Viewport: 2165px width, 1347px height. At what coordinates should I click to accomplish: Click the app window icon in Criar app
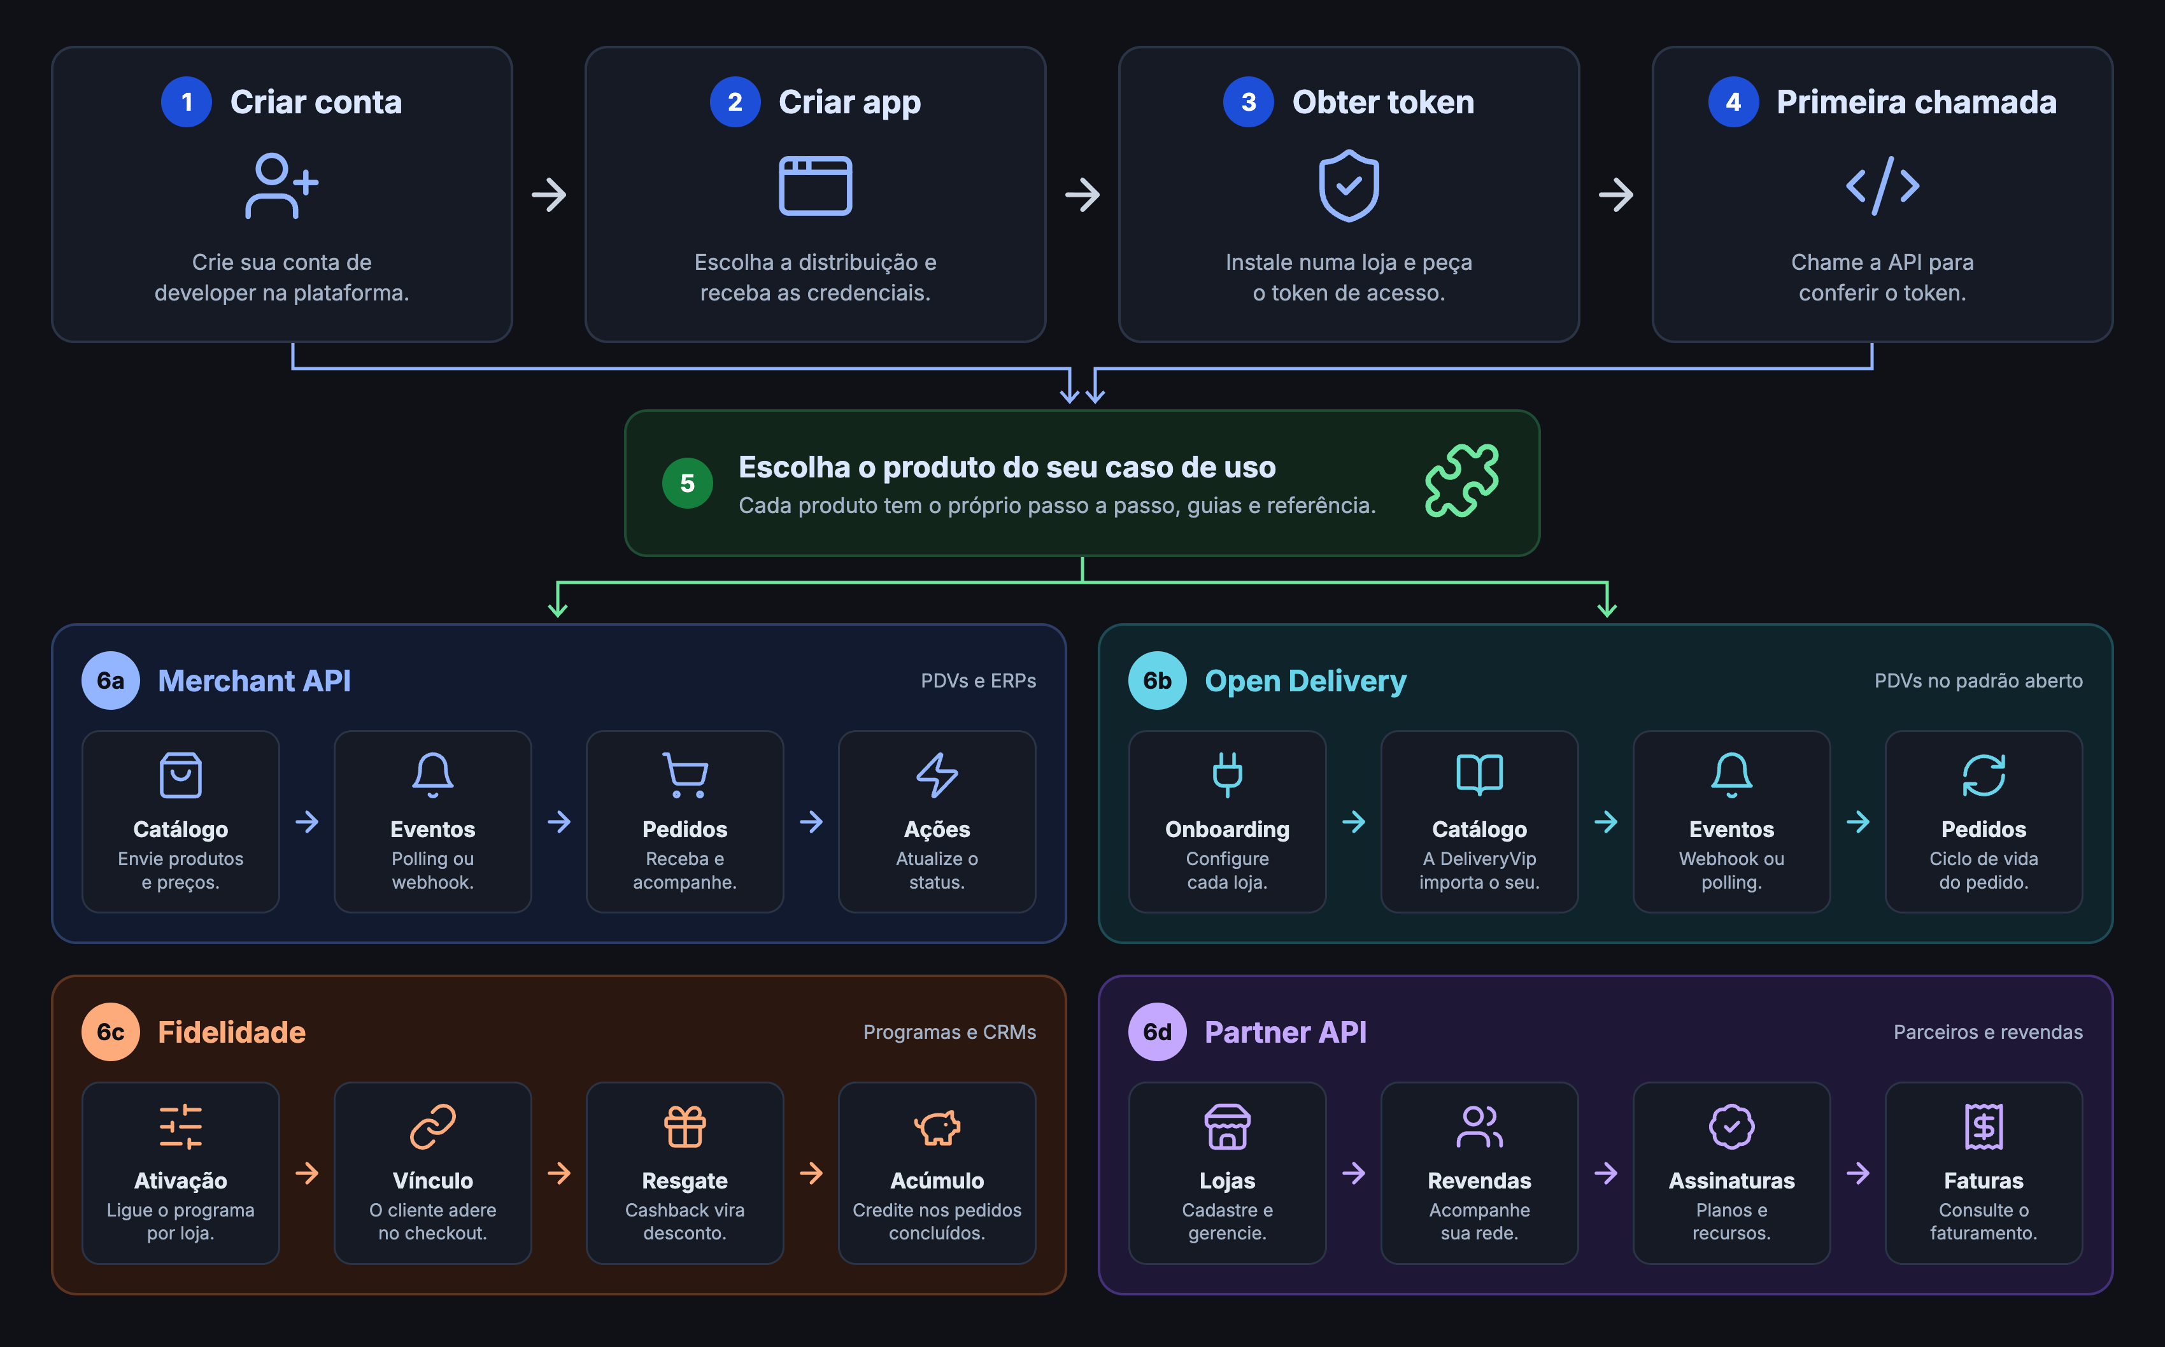[815, 185]
